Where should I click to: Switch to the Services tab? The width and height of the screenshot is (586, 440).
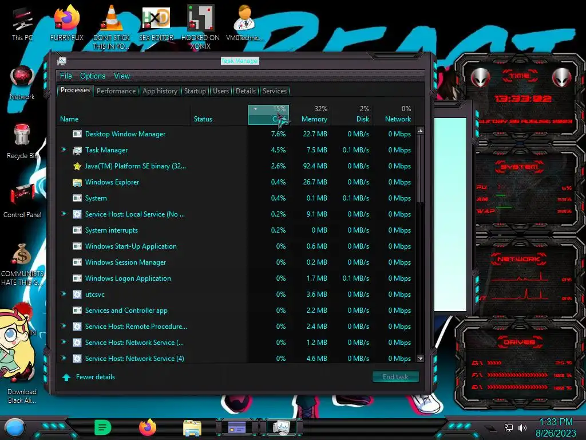pos(275,91)
